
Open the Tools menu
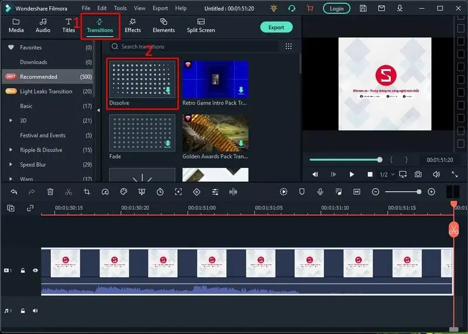coord(121,8)
